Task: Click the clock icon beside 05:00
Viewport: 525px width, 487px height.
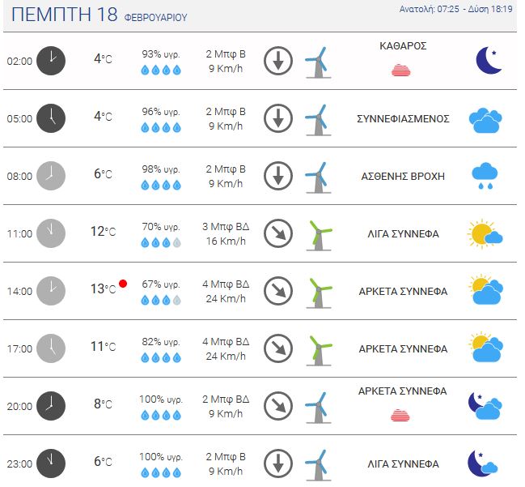Action: coord(51,118)
